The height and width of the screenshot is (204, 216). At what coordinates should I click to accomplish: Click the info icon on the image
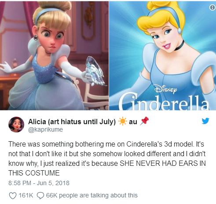[x=212, y=7]
